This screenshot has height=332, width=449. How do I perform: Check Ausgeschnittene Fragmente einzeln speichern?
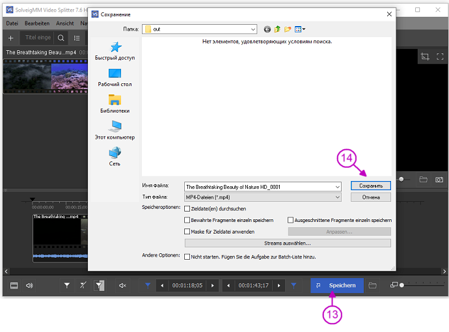tap(290, 220)
